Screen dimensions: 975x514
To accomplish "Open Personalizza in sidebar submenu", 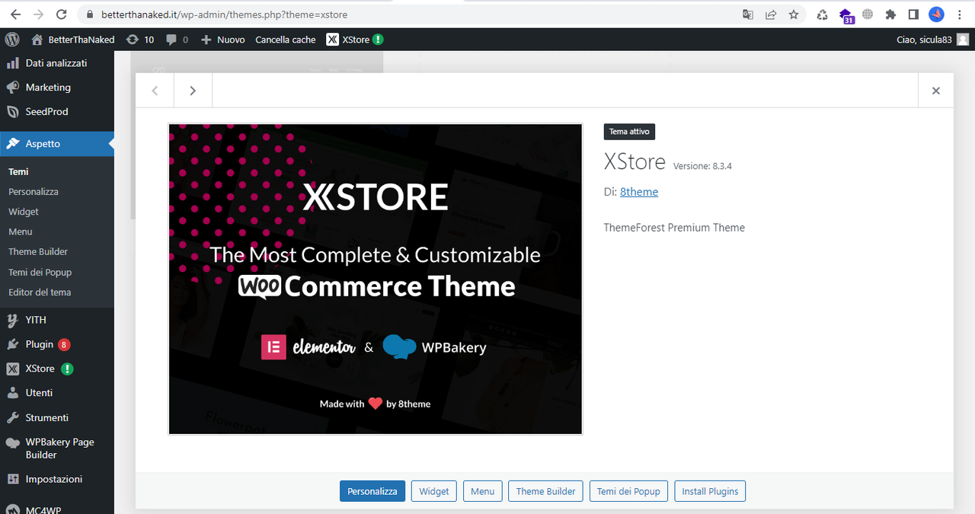I will point(34,192).
